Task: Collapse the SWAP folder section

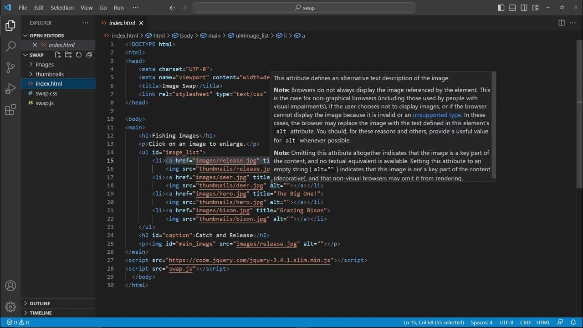Action: [x=36, y=55]
